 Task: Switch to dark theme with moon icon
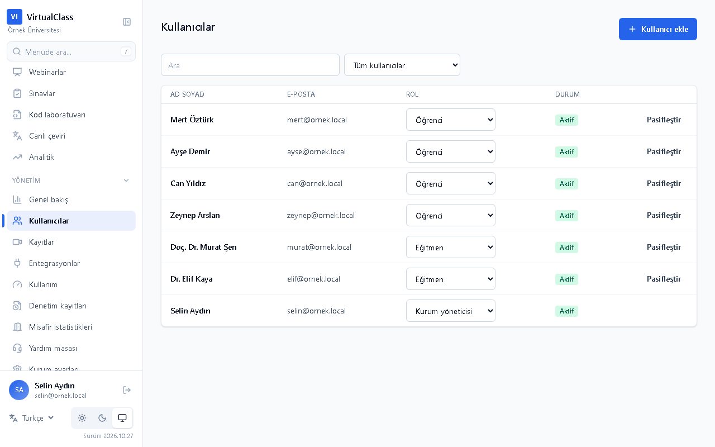(x=102, y=418)
